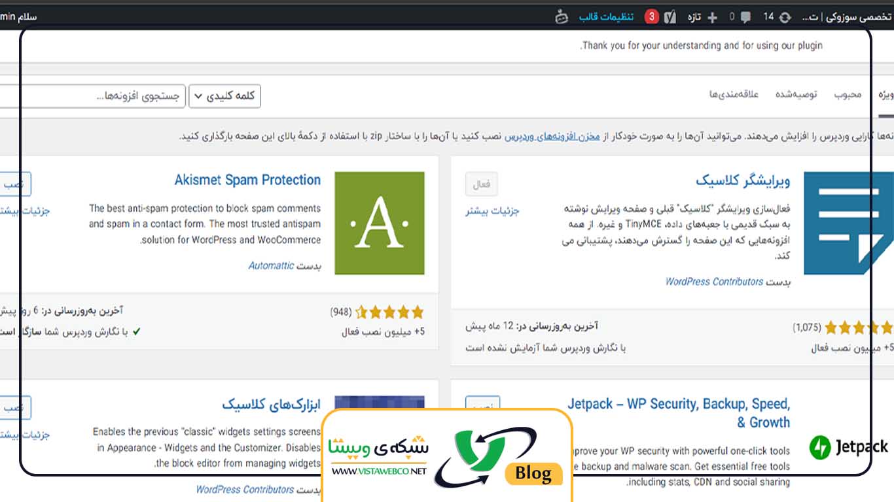Open the علاقه‌مندی‌ها tab
Image resolution: width=894 pixels, height=502 pixels.
[734, 95]
